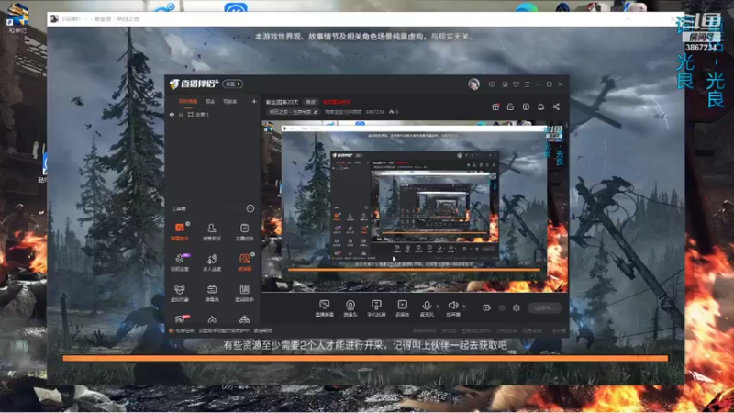This screenshot has height=413, width=734.
Task: Open the checkmark calendar task tool
Action: pos(244,231)
